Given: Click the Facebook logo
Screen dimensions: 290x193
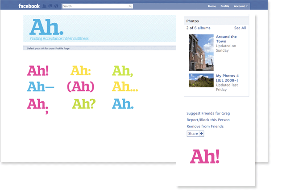Looking at the screenshot, I should point(29,6).
